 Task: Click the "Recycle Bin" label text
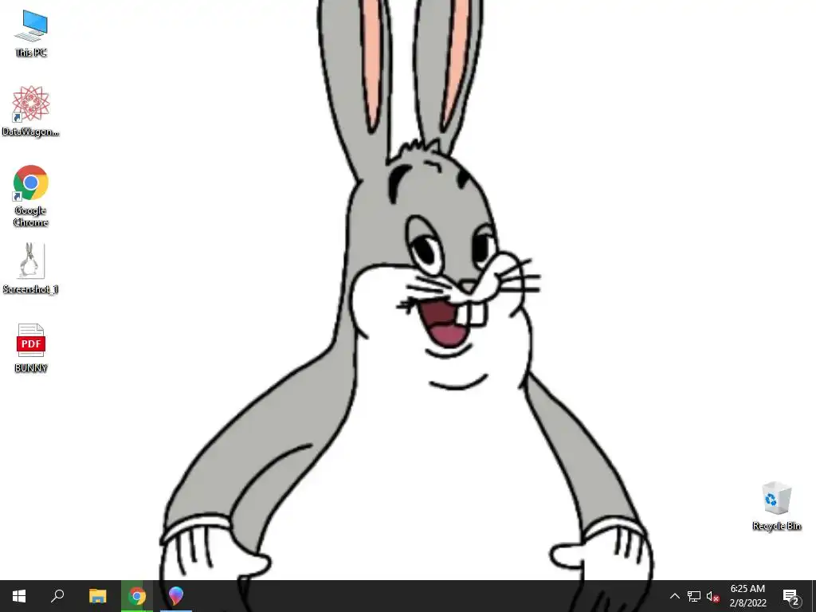[776, 526]
